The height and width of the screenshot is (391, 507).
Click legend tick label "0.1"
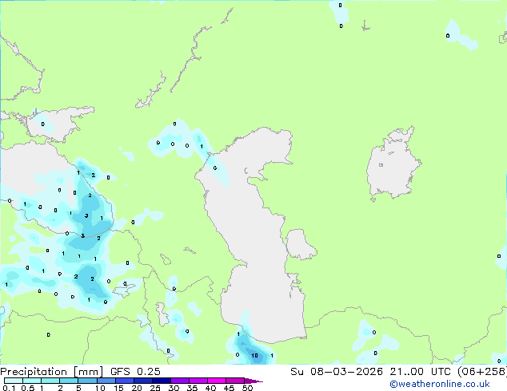9,388
